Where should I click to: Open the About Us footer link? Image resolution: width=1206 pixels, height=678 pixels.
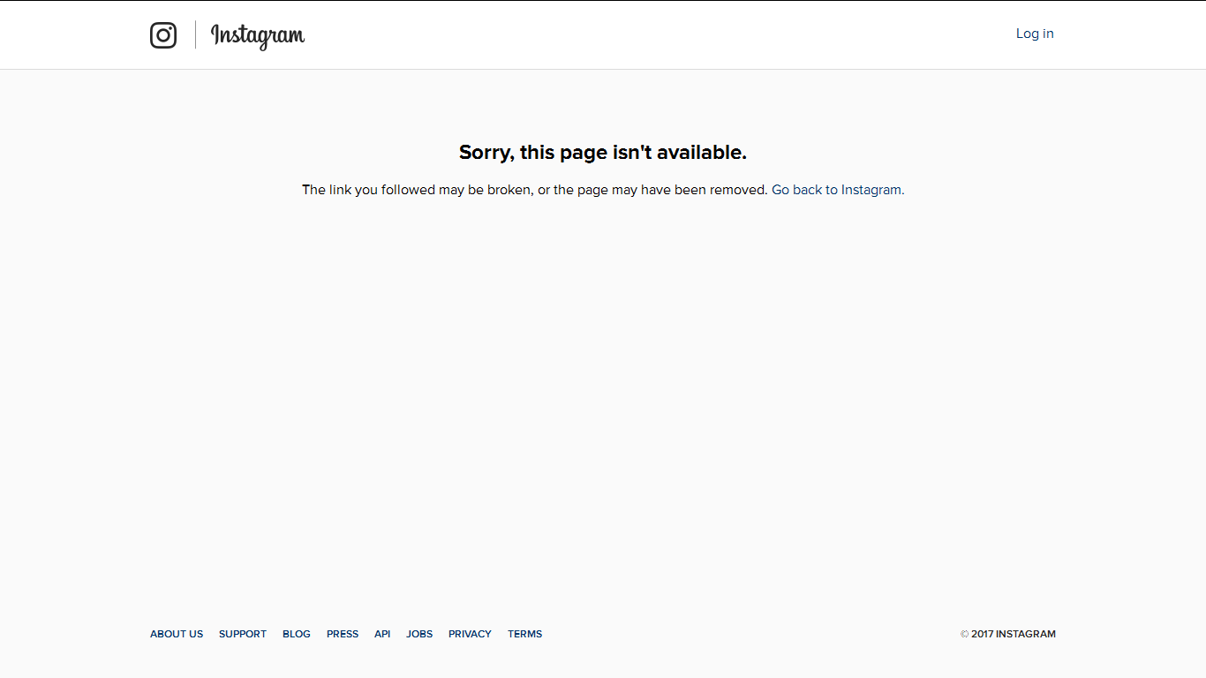point(177,634)
